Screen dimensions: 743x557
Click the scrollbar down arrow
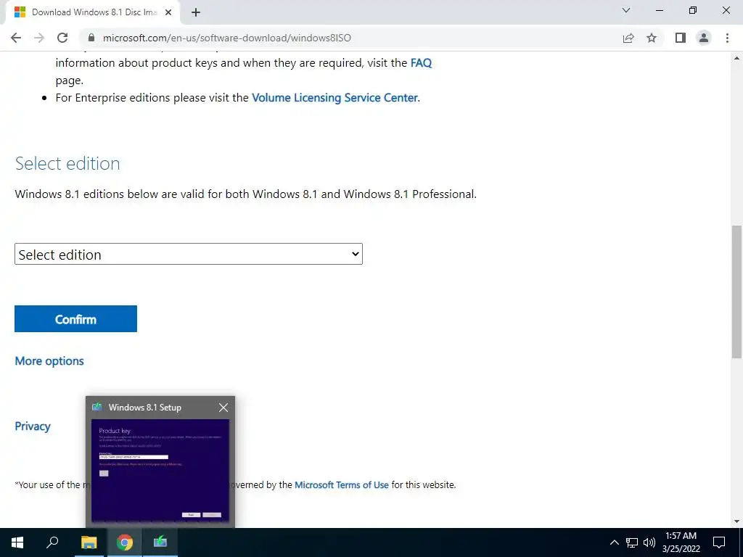(737, 521)
